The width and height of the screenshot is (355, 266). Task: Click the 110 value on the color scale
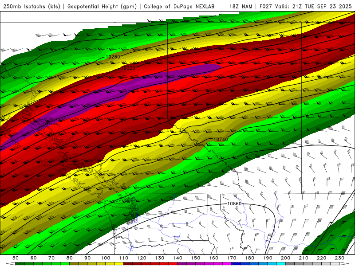click(x=124, y=258)
